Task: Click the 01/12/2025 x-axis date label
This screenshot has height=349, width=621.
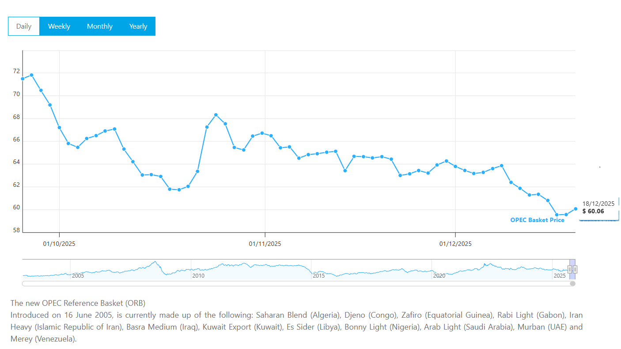Action: 455,244
